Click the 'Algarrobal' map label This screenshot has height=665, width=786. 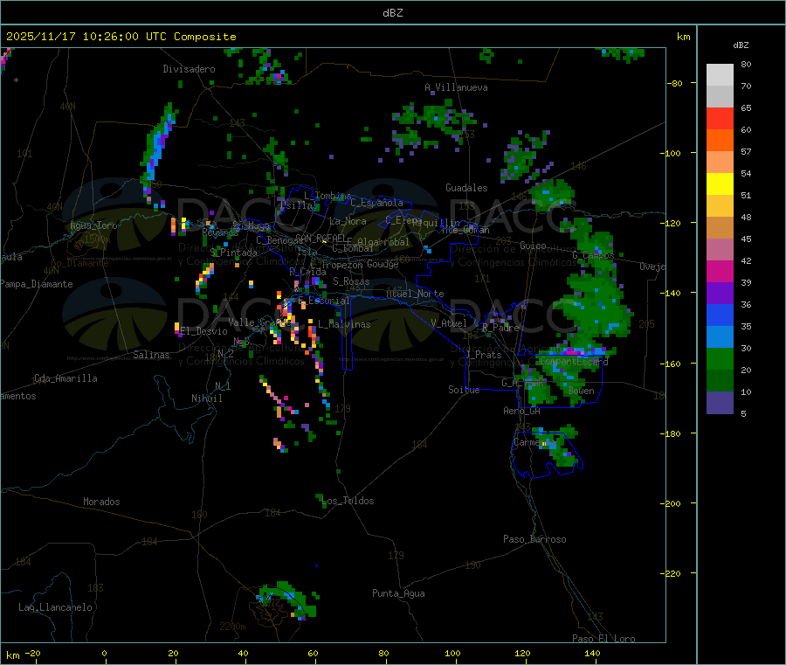[383, 242]
